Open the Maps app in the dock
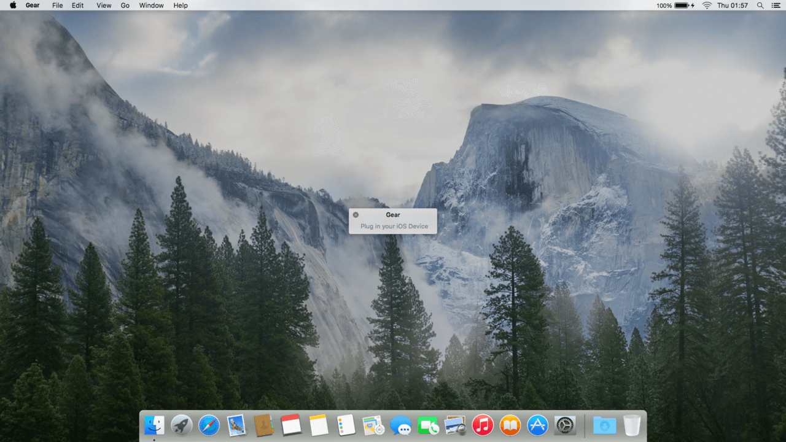Screen dimensions: 786x442 click(373, 425)
